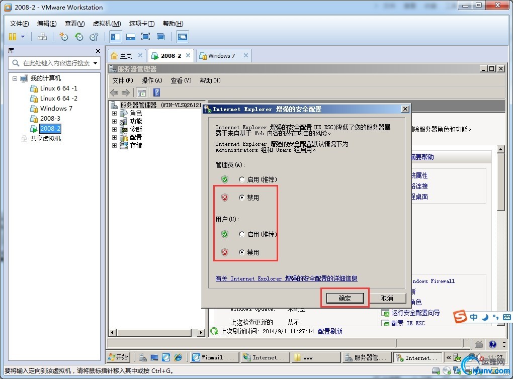The image size is (513, 379).
Task: Open the library search dropdown arrow
Action: [95, 63]
